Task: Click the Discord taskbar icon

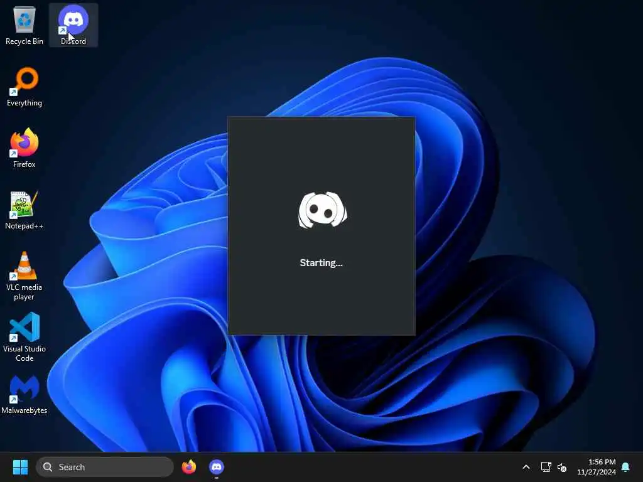Action: pos(217,467)
